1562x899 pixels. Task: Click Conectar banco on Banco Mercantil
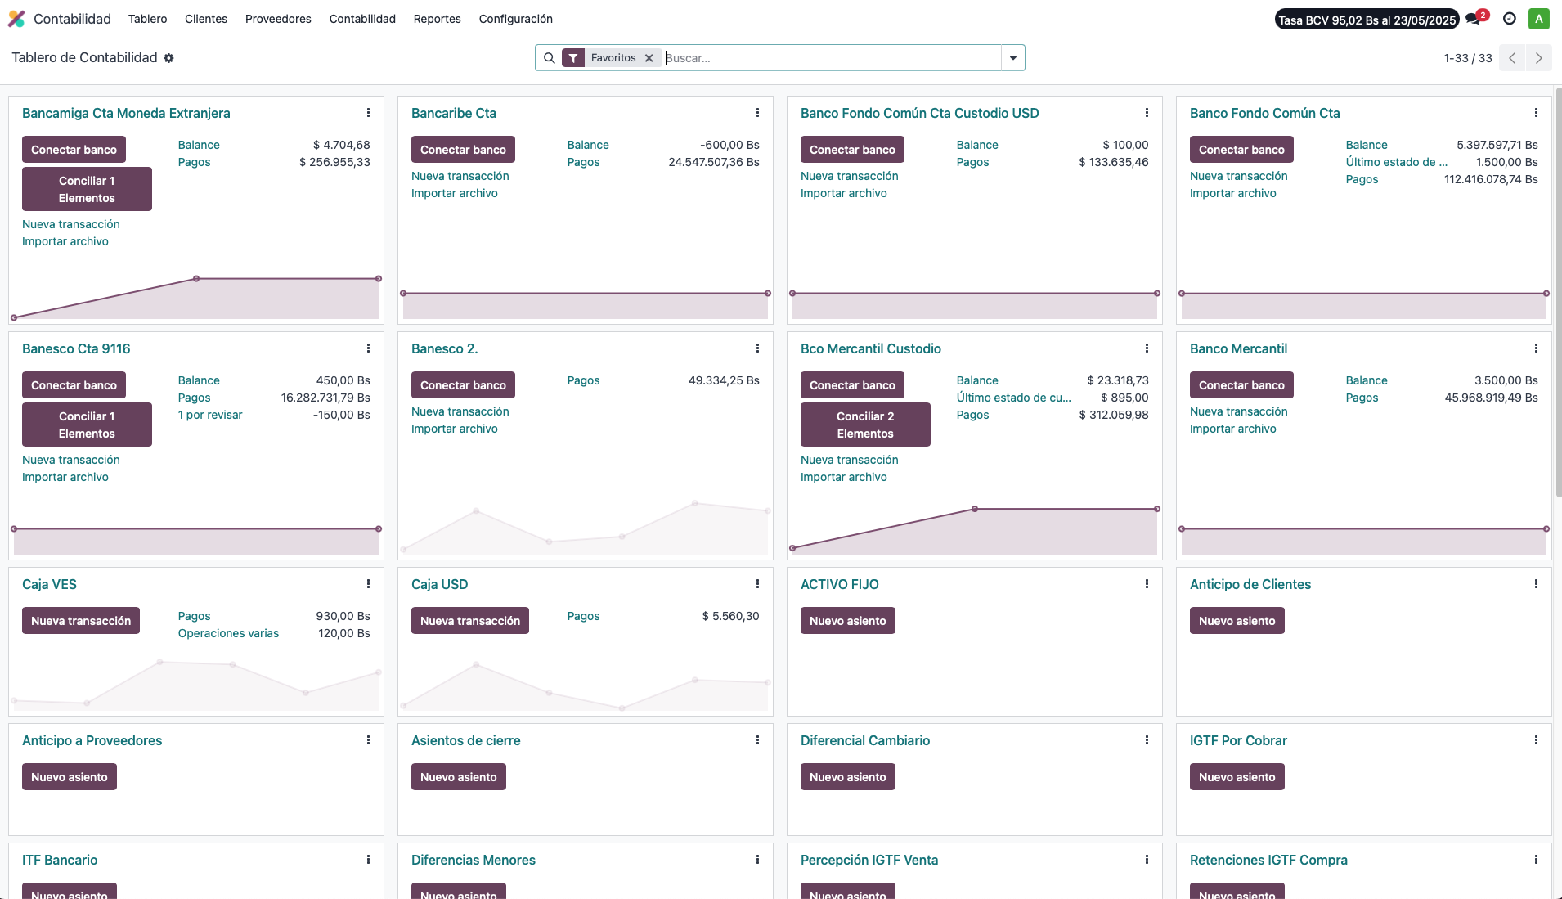tap(1241, 385)
